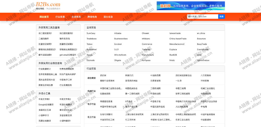Open the 全球贸易 navigation item
Viewport: 261px width, 127px height.
[76, 17]
